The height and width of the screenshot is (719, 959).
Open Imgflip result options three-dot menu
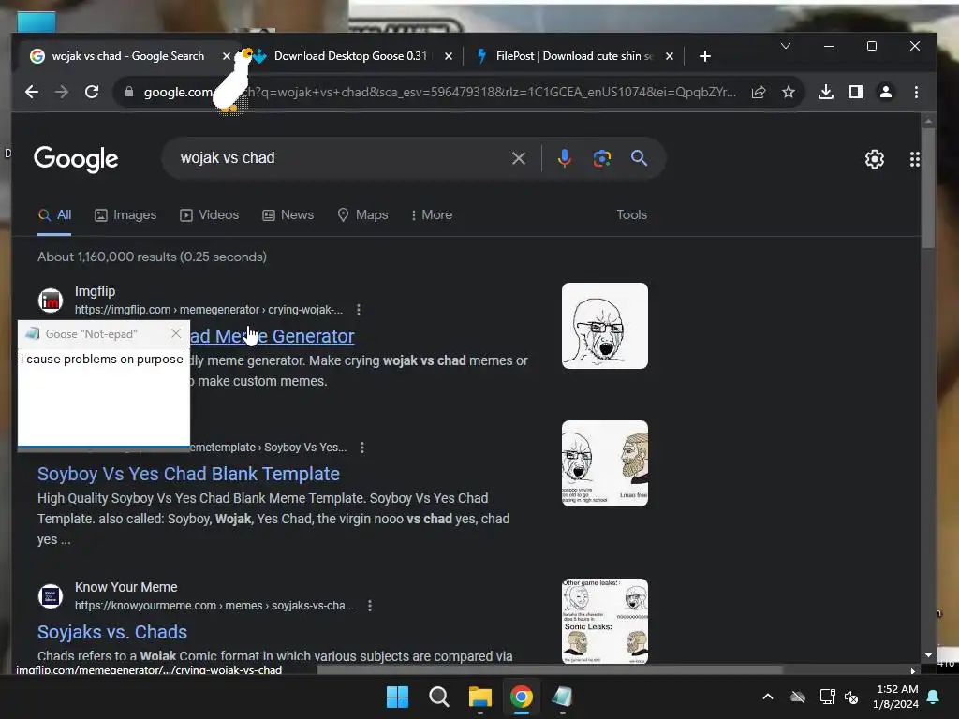(359, 310)
